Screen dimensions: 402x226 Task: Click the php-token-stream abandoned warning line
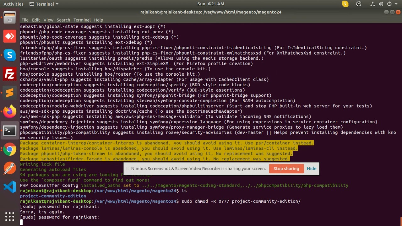156,154
